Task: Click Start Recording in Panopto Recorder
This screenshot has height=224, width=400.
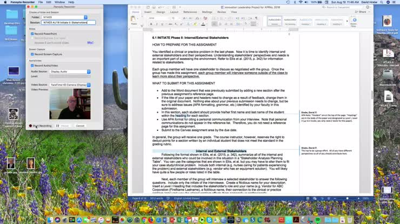Action: (40, 126)
